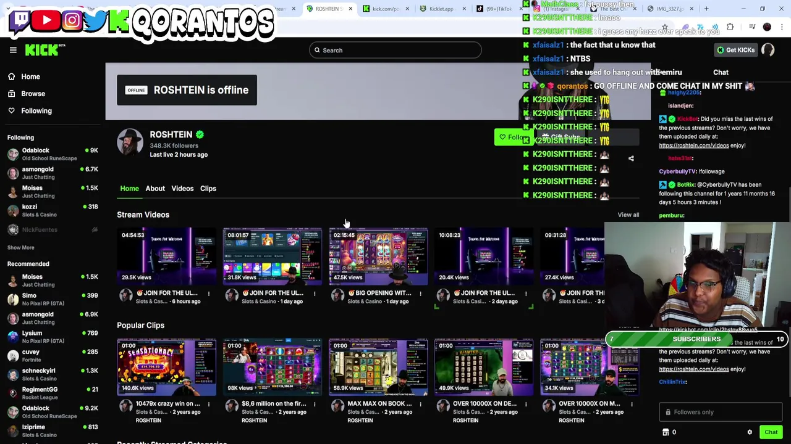Open options for MAX MAX ON BOOK clip

420,404
